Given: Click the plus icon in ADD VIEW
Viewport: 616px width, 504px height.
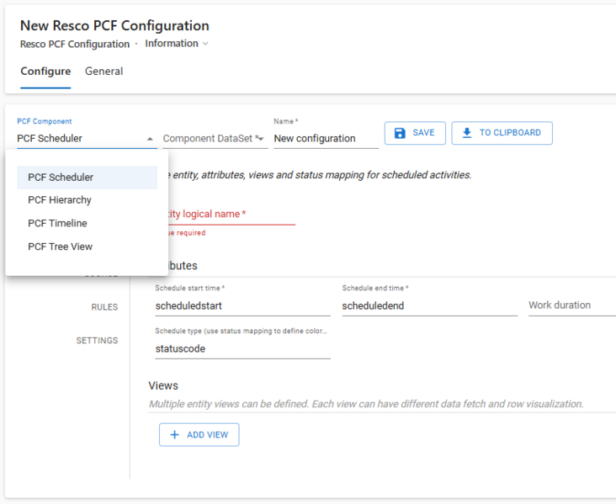Looking at the screenshot, I should [174, 434].
